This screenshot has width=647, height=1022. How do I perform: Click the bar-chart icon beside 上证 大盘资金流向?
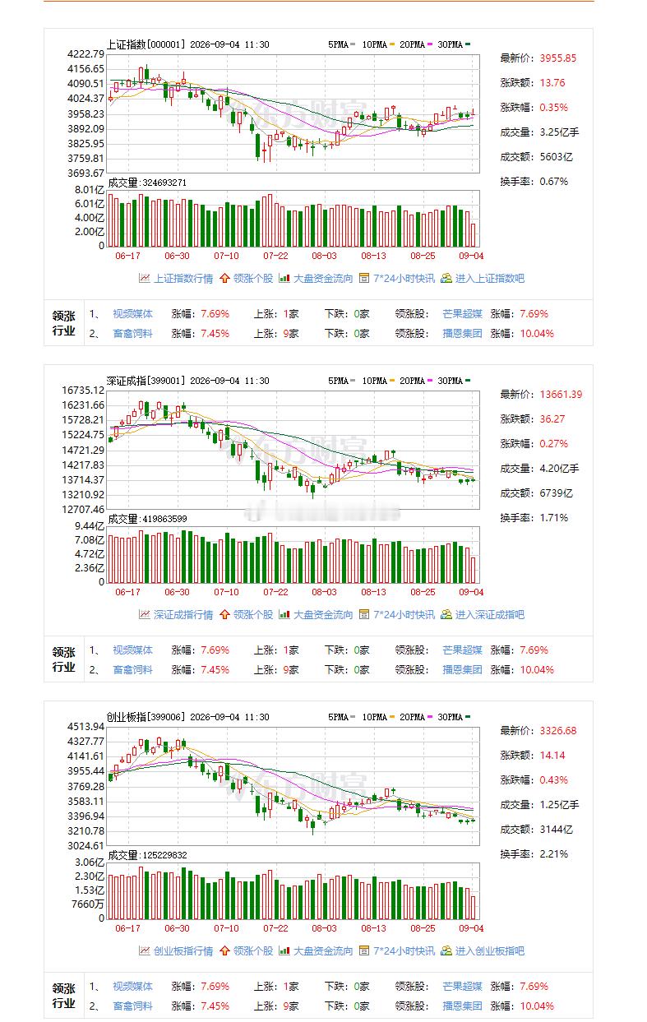(x=284, y=278)
